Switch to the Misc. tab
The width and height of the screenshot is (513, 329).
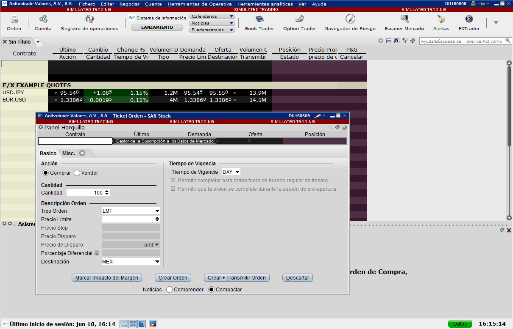coord(69,154)
